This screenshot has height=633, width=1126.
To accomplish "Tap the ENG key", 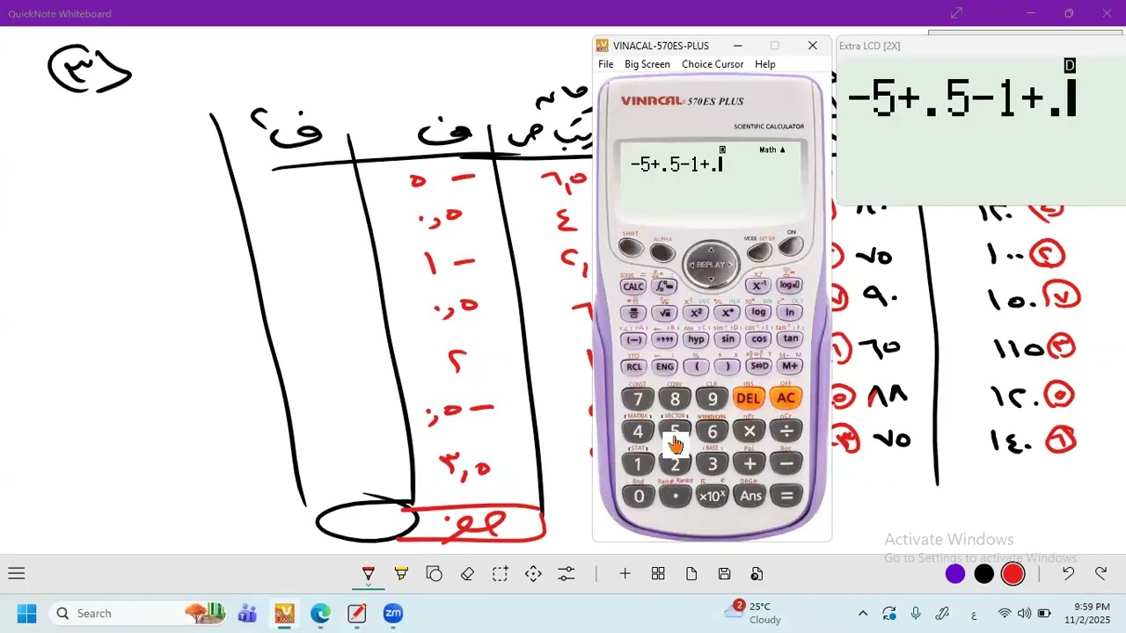I will click(665, 367).
